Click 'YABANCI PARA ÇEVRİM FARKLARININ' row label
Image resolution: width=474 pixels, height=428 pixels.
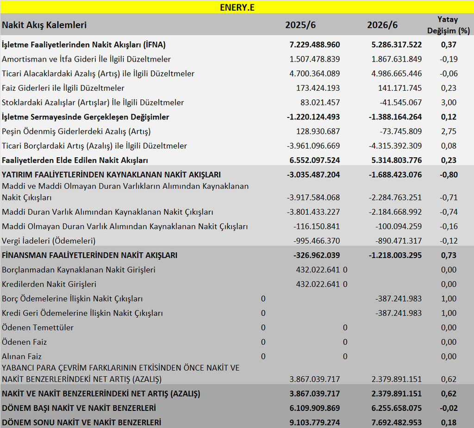click(x=121, y=373)
